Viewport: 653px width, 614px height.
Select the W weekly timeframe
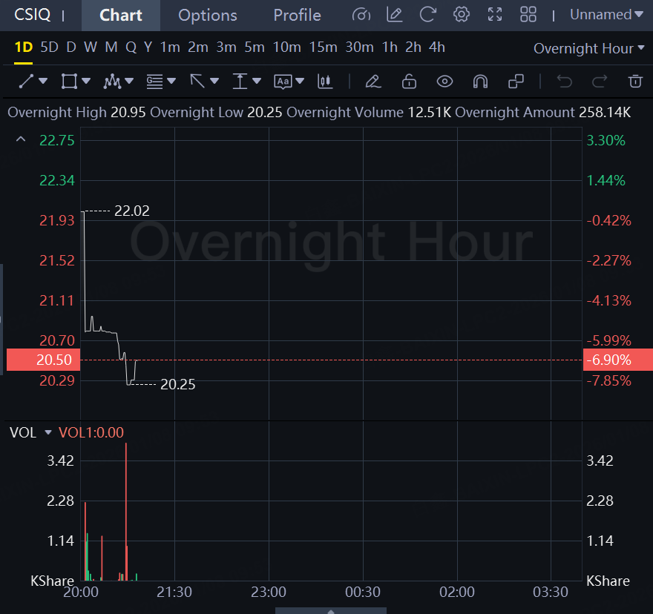coord(91,47)
